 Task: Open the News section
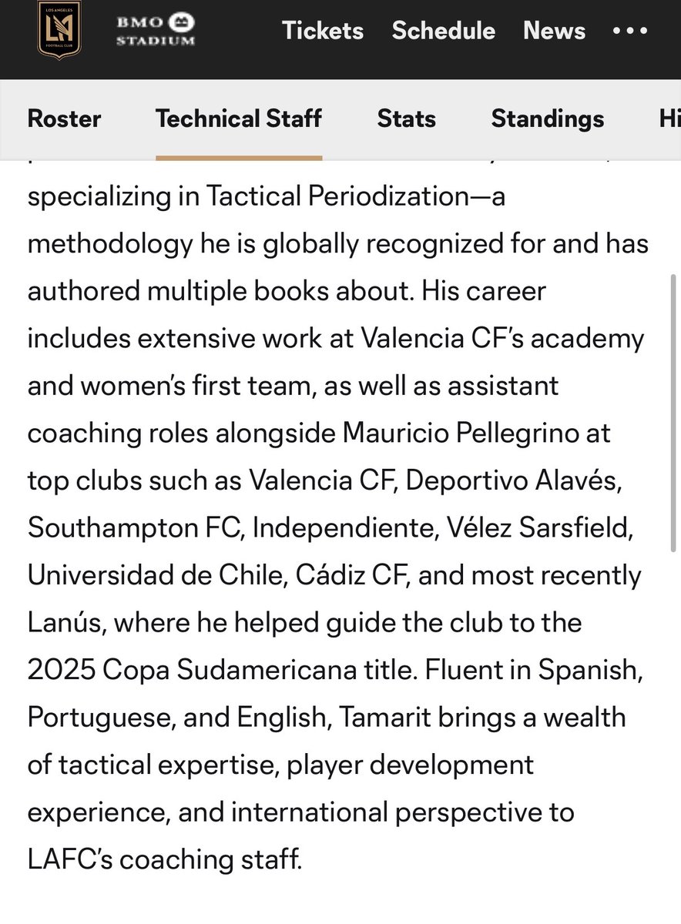(555, 31)
